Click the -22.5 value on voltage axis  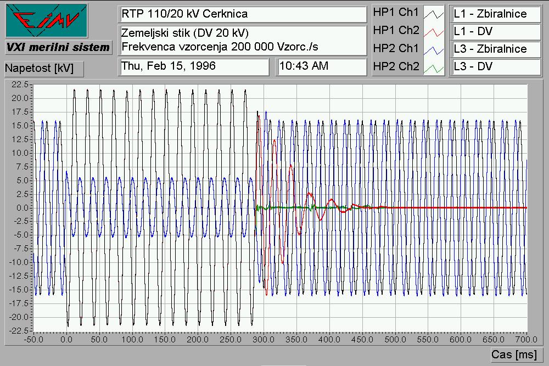[19, 331]
